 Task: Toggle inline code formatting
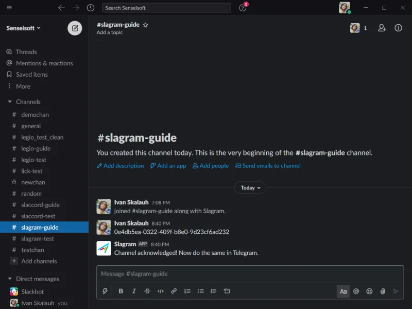[x=161, y=291]
